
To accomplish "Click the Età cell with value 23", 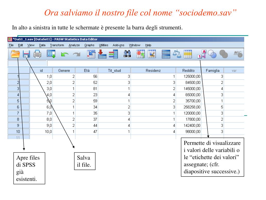I will point(87,95).
